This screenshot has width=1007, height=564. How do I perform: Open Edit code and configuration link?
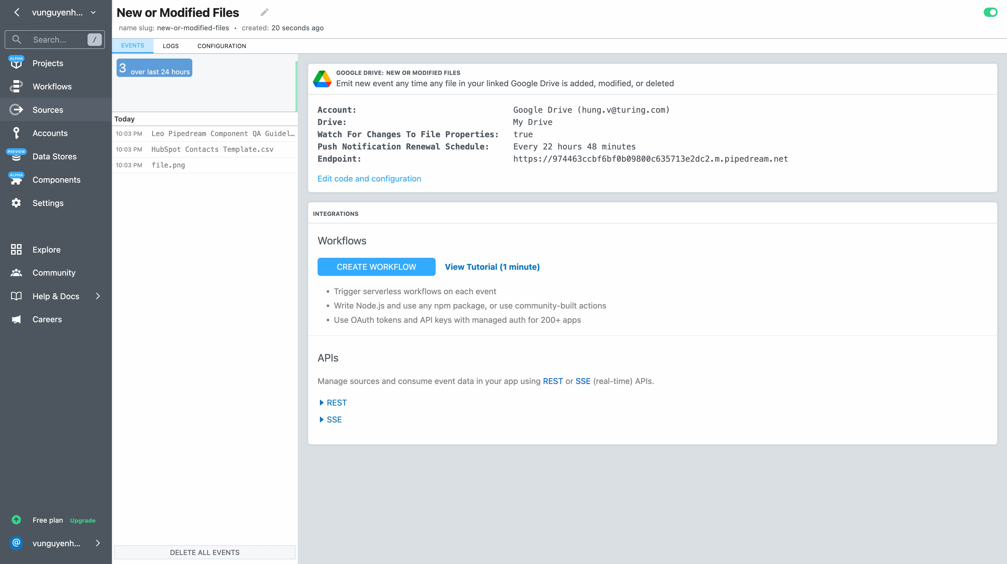369,179
